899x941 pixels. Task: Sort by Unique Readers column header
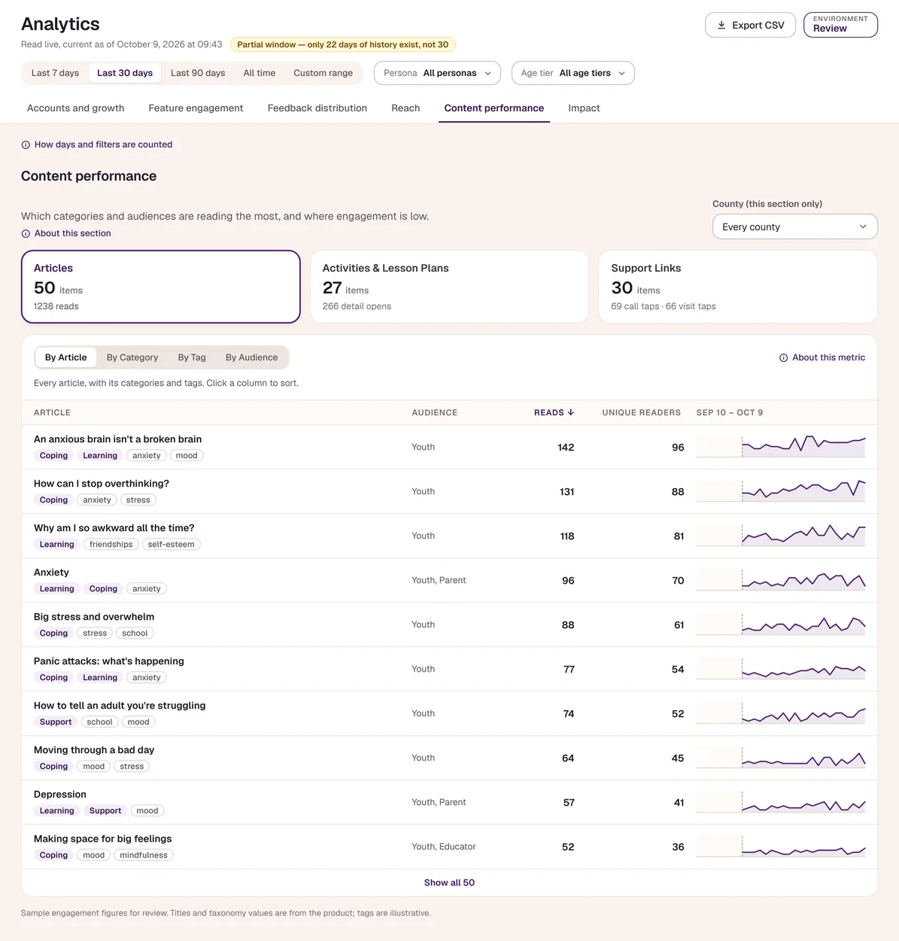click(x=641, y=412)
